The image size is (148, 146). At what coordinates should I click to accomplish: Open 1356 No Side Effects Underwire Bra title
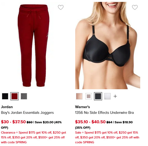104,113
